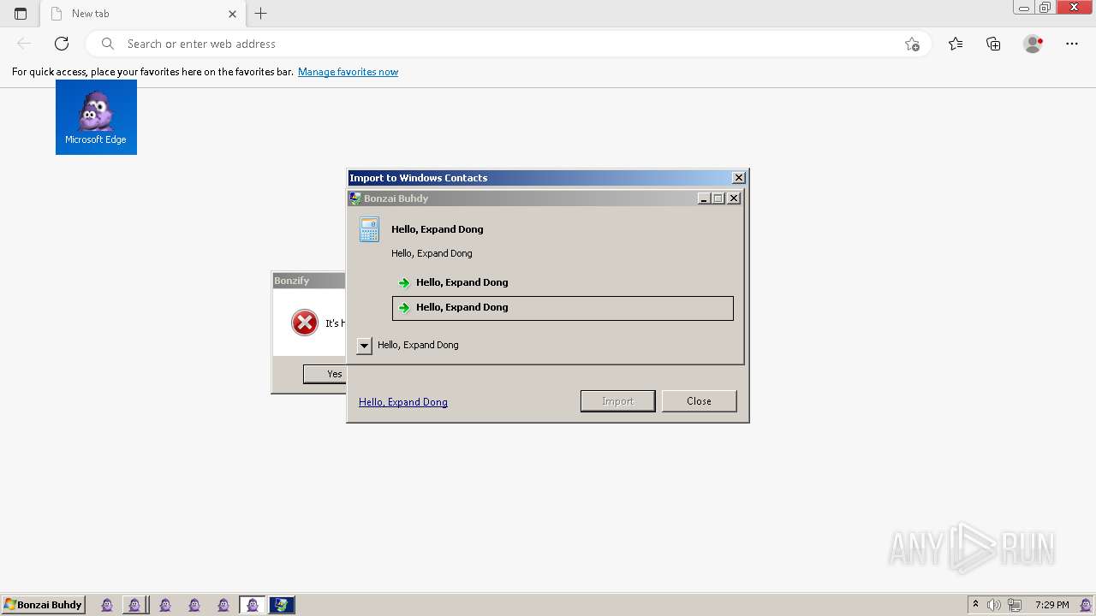Open a new tab with plus icon
The image size is (1096, 616).
(x=261, y=14)
